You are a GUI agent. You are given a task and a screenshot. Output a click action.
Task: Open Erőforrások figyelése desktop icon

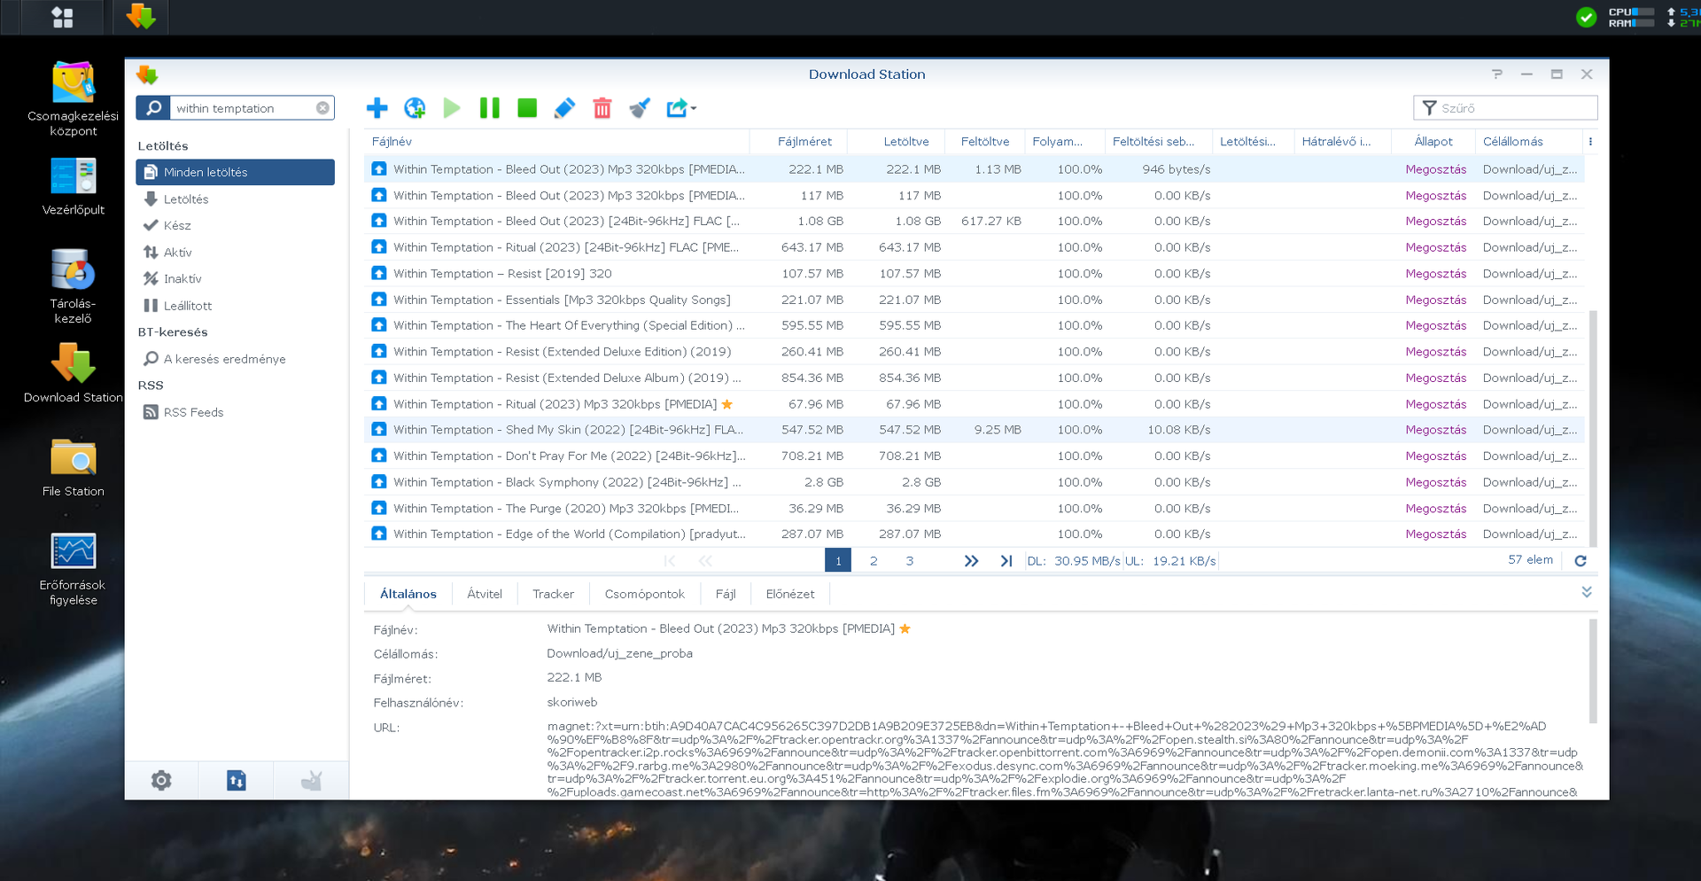pos(74,569)
